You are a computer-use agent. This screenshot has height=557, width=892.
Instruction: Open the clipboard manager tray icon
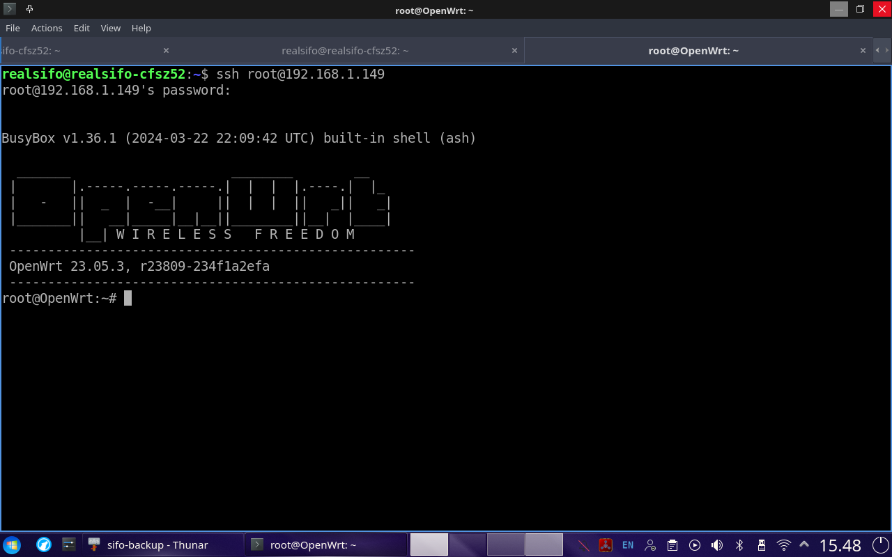click(672, 545)
